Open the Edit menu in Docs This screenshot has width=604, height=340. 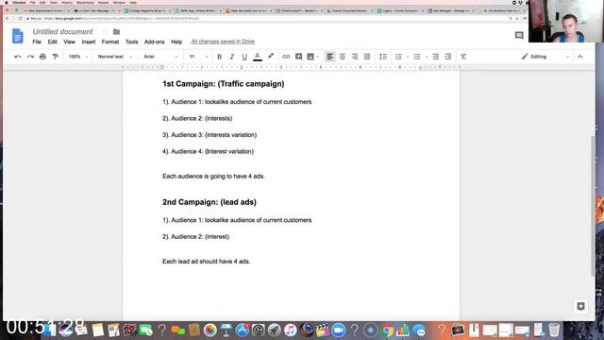pyautogui.click(x=53, y=42)
